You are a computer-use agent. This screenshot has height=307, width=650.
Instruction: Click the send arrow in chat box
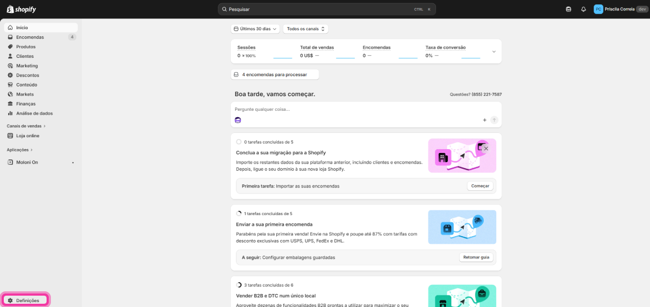495,120
